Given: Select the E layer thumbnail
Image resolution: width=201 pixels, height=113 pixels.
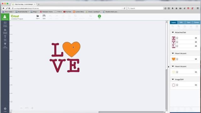Looking at the screenshot, I should pyautogui.click(x=174, y=38).
